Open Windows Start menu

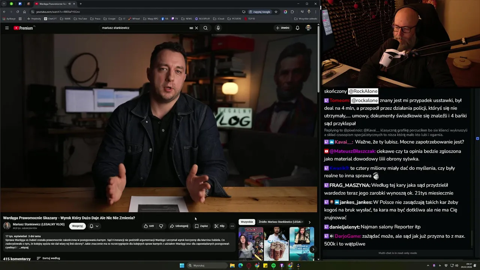182,265
